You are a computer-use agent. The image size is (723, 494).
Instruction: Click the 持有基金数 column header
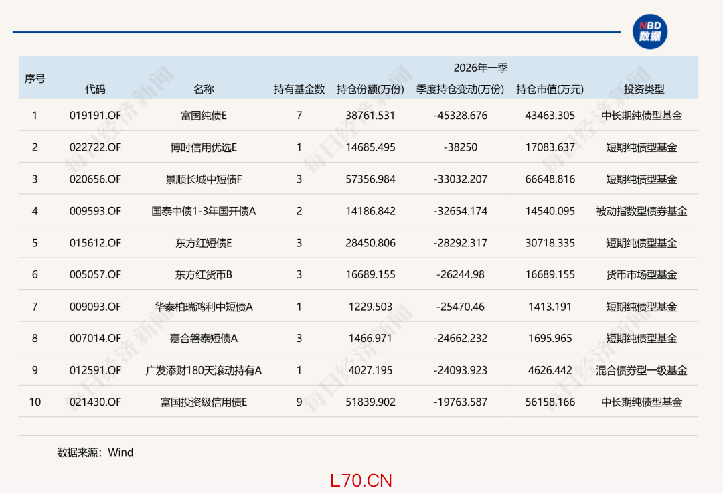(x=299, y=89)
